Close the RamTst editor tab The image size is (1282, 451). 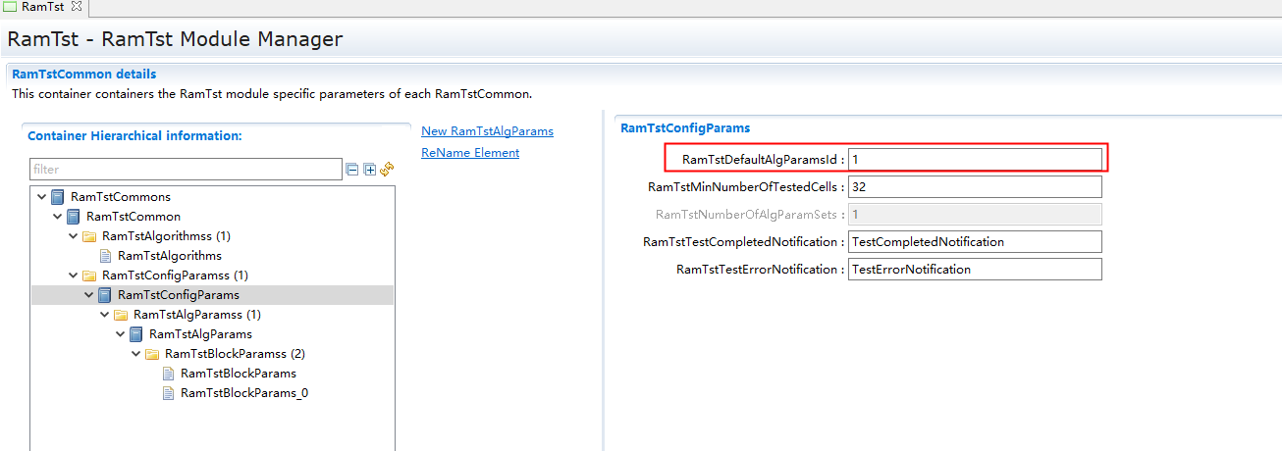77,7
